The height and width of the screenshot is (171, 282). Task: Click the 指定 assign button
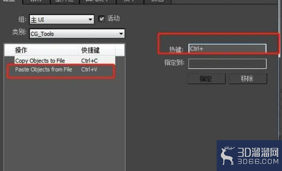[206, 79]
